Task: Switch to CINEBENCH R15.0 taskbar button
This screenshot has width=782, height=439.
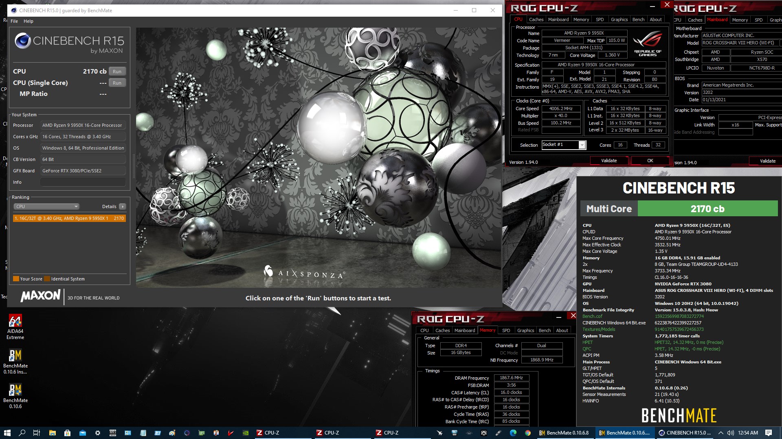Action: [x=685, y=433]
